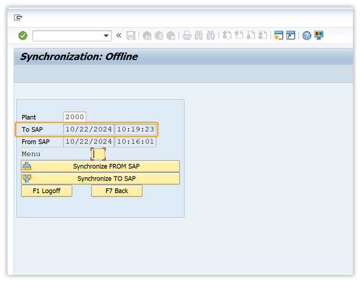Click the First Page icon
The image size is (360, 282).
click(227, 35)
